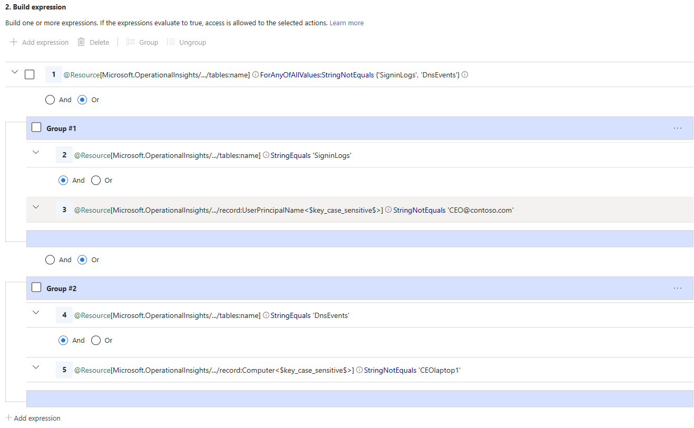Click the info icon after 'DnsEvents'} value
Viewport: 694px width, 428px height.
coord(465,75)
